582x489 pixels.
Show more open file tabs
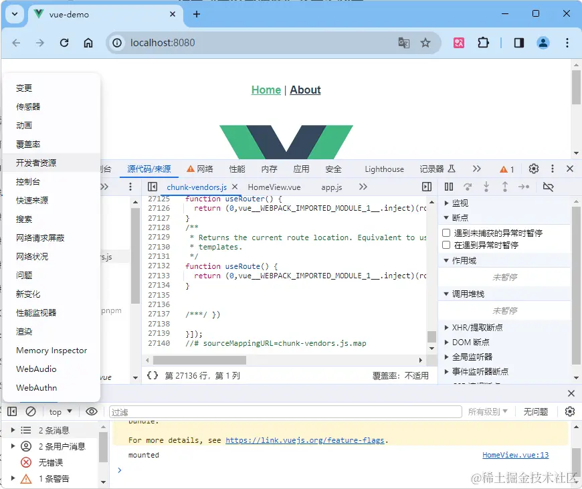point(363,187)
